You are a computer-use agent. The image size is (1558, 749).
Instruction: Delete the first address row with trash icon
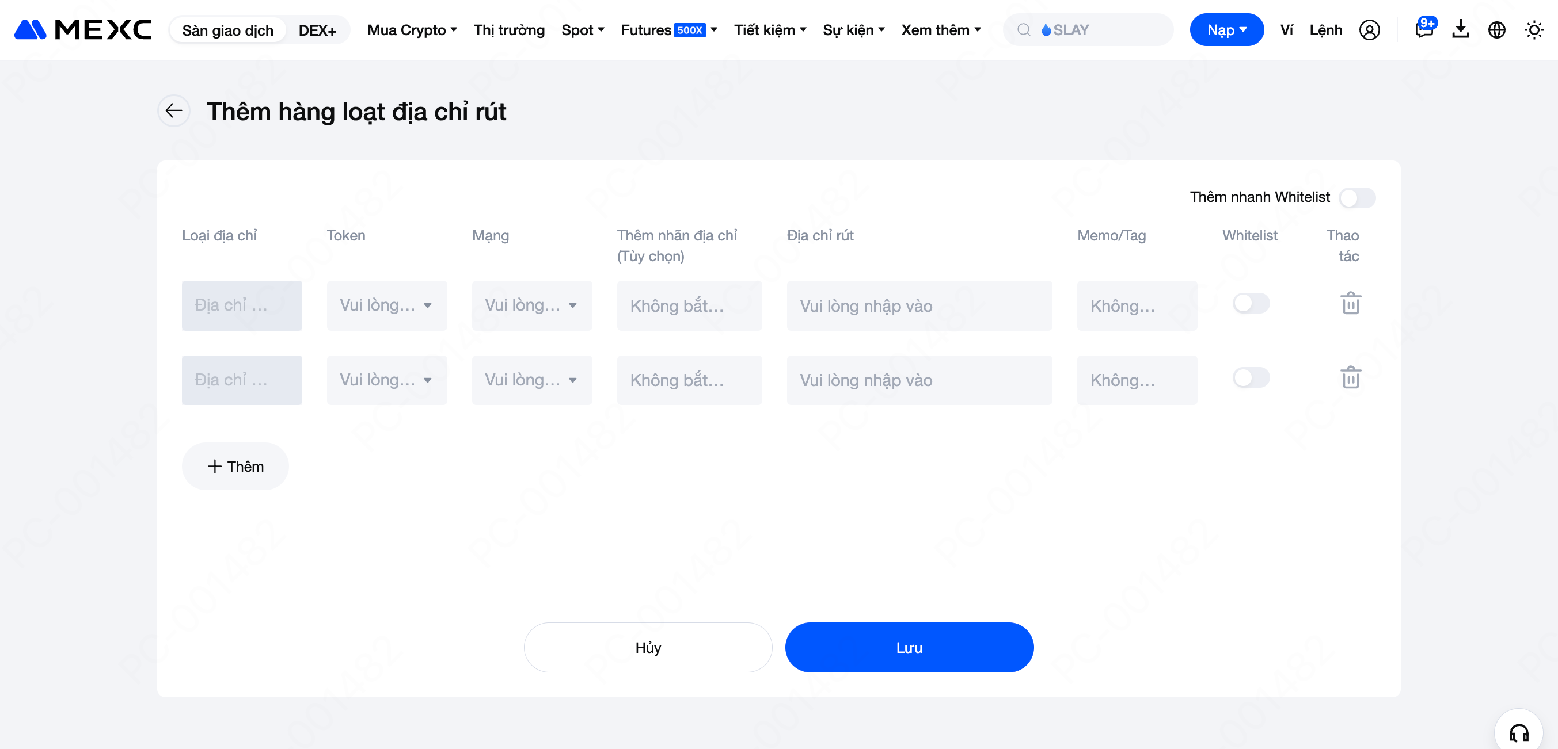tap(1350, 304)
